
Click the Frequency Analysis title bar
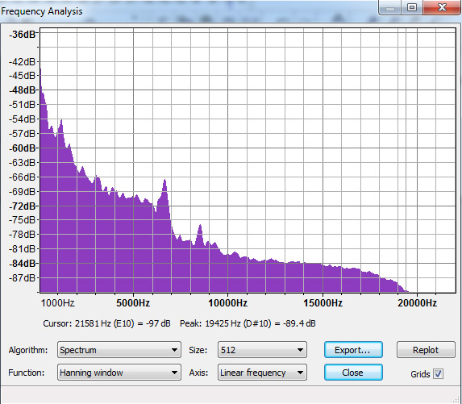pyautogui.click(x=189, y=11)
